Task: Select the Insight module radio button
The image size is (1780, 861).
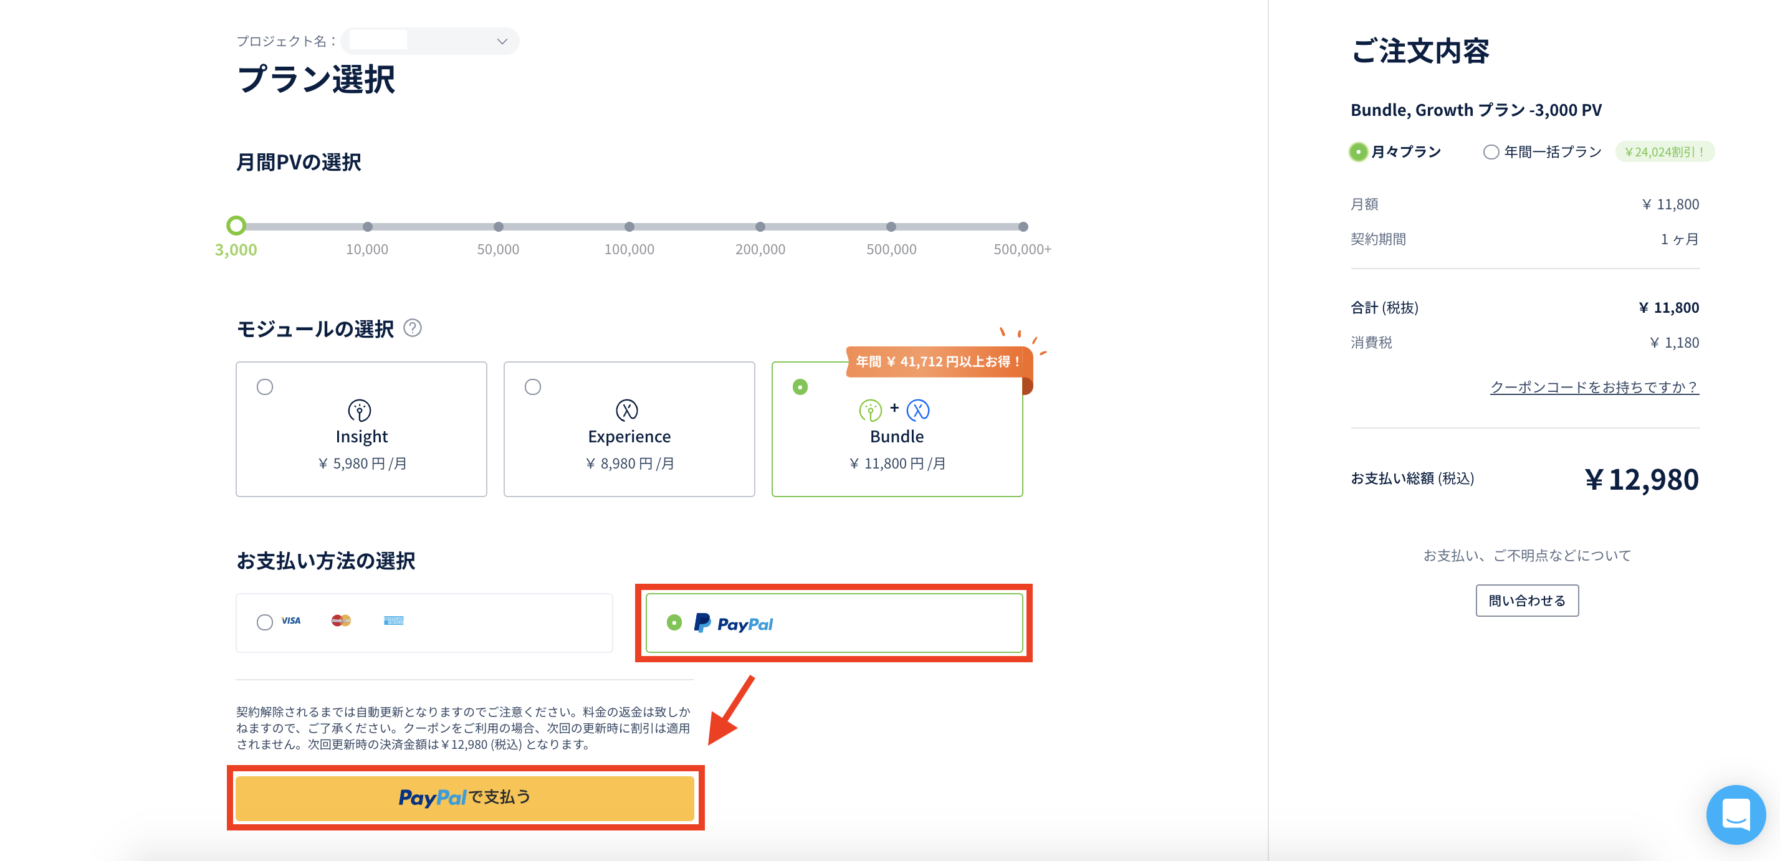Action: (265, 387)
